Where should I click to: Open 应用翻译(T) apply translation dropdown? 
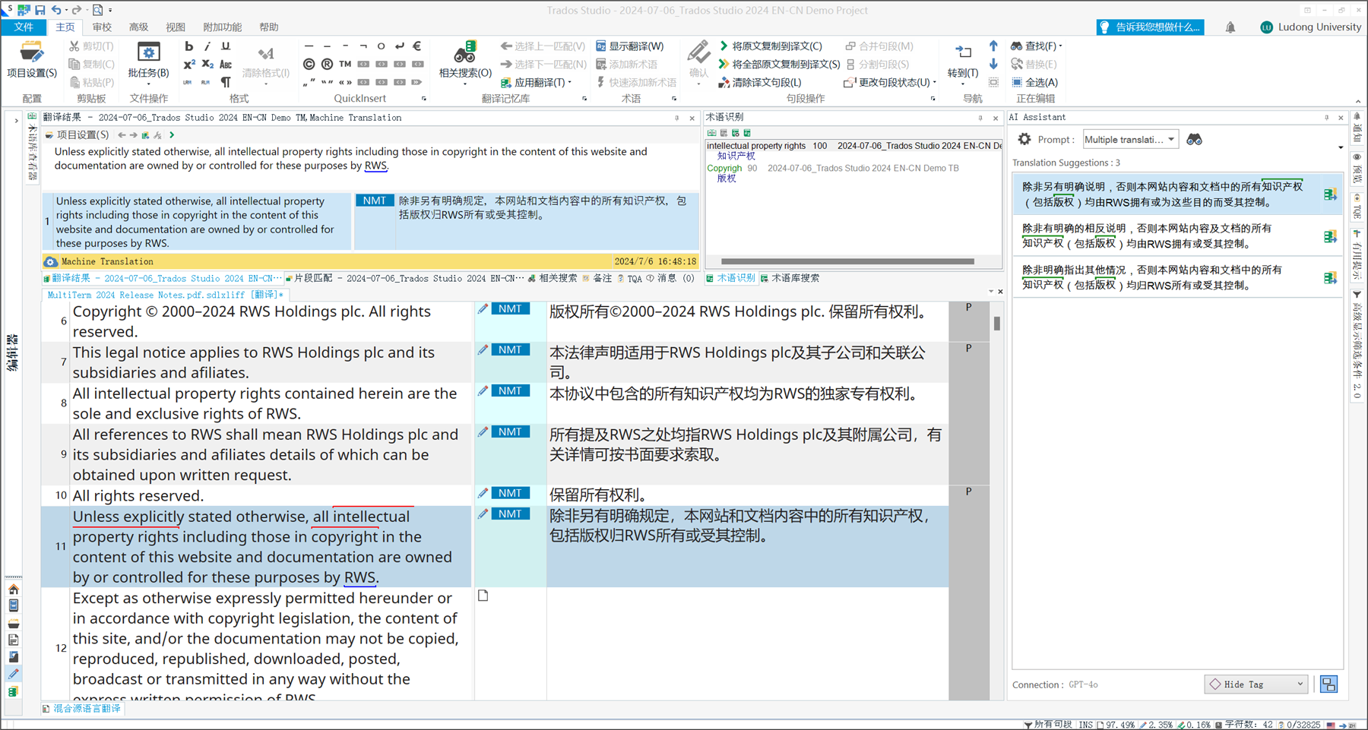536,82
